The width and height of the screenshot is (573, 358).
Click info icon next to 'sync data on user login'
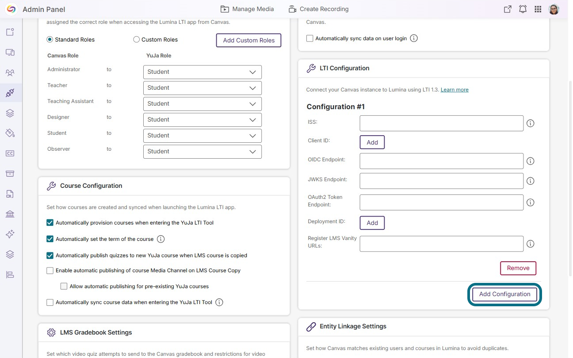[x=414, y=38]
